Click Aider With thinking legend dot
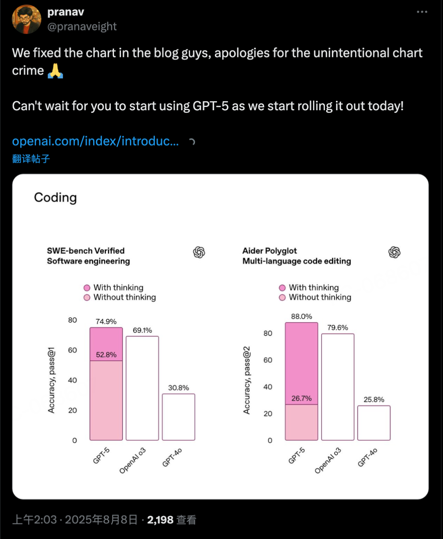Viewport: 443px width, 539px height. pyautogui.click(x=282, y=288)
